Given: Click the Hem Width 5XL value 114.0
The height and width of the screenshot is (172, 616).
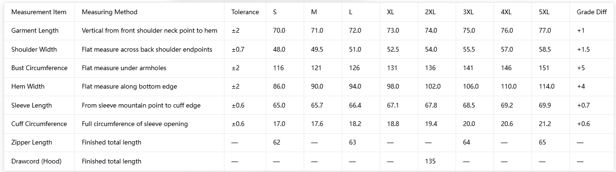Looking at the screenshot, I should pos(547,86).
